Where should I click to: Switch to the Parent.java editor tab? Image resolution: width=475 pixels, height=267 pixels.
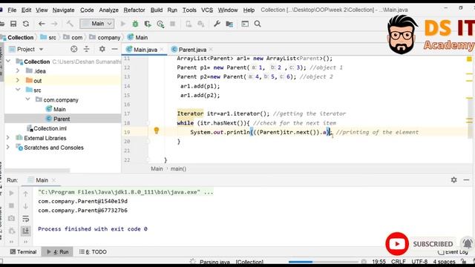pyautogui.click(x=192, y=50)
